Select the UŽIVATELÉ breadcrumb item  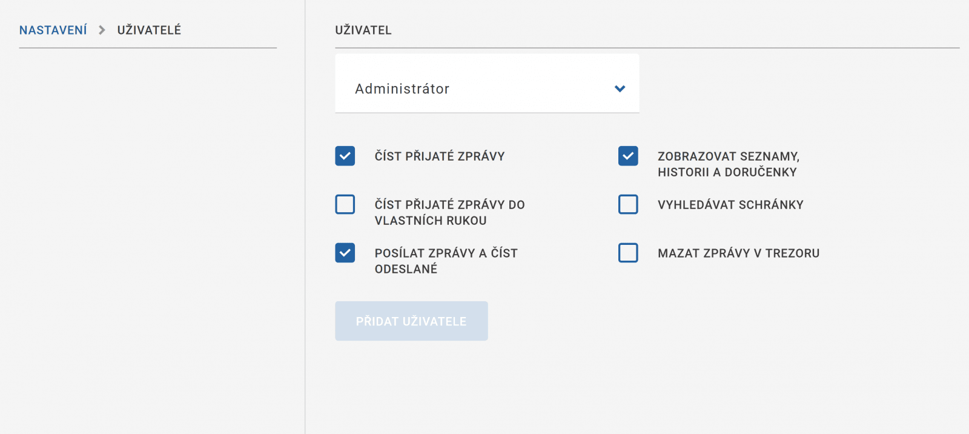point(149,30)
